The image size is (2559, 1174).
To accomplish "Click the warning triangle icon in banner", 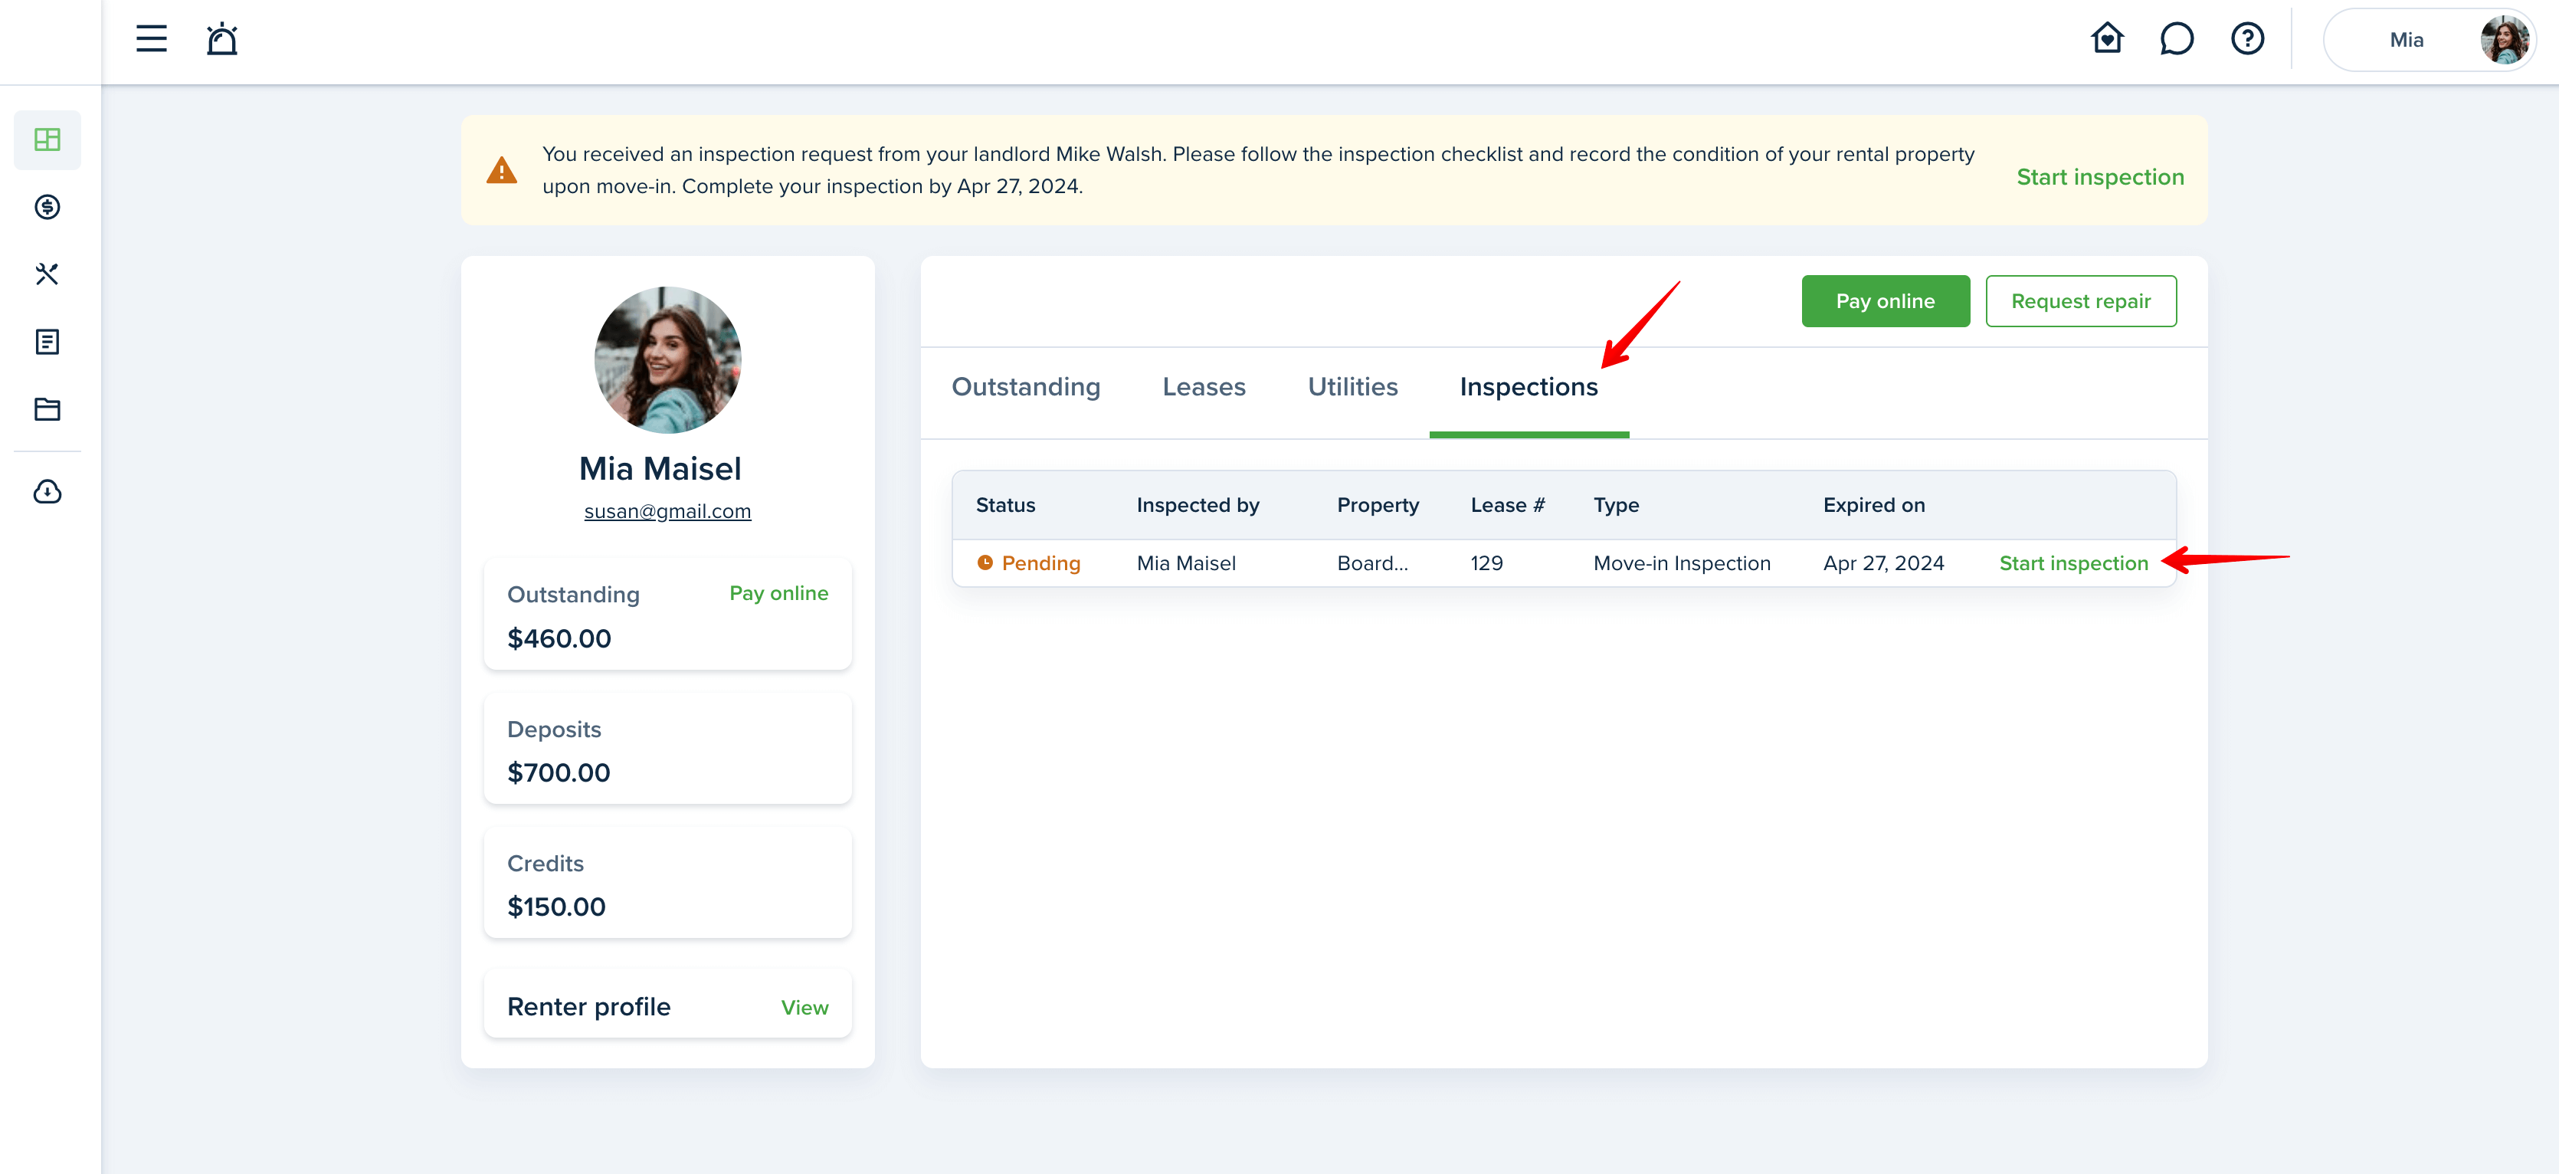I will 502,170.
